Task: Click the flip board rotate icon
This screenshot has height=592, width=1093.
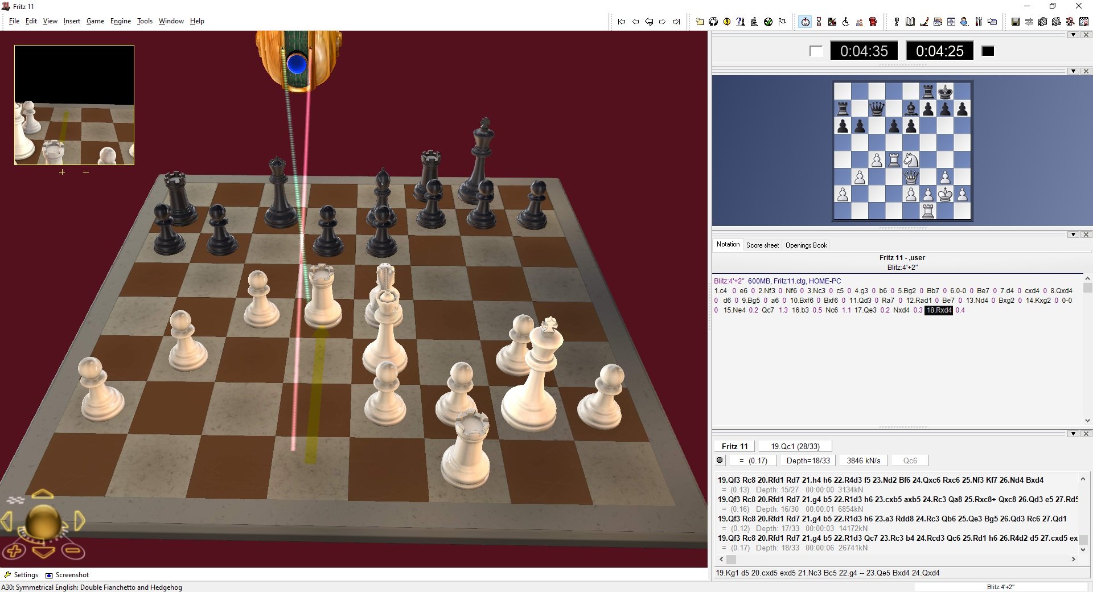Action: pyautogui.click(x=713, y=22)
